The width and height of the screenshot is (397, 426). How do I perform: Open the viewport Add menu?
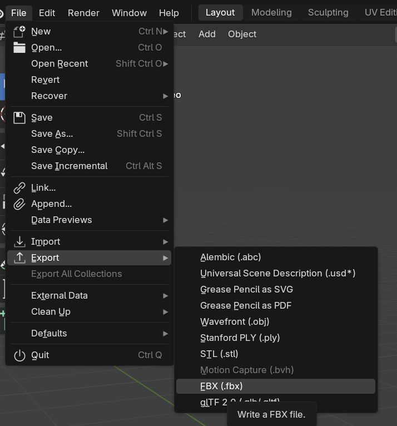(x=207, y=34)
